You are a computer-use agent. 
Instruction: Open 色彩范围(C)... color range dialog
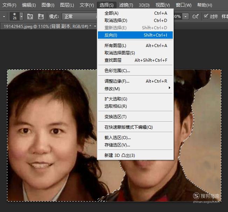coord(135,71)
